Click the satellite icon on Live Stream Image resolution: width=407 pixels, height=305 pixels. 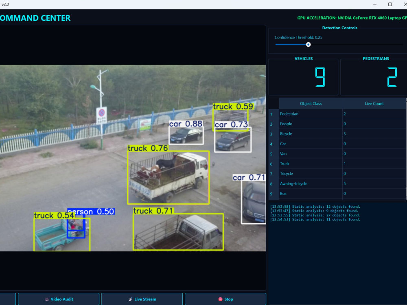(131, 299)
